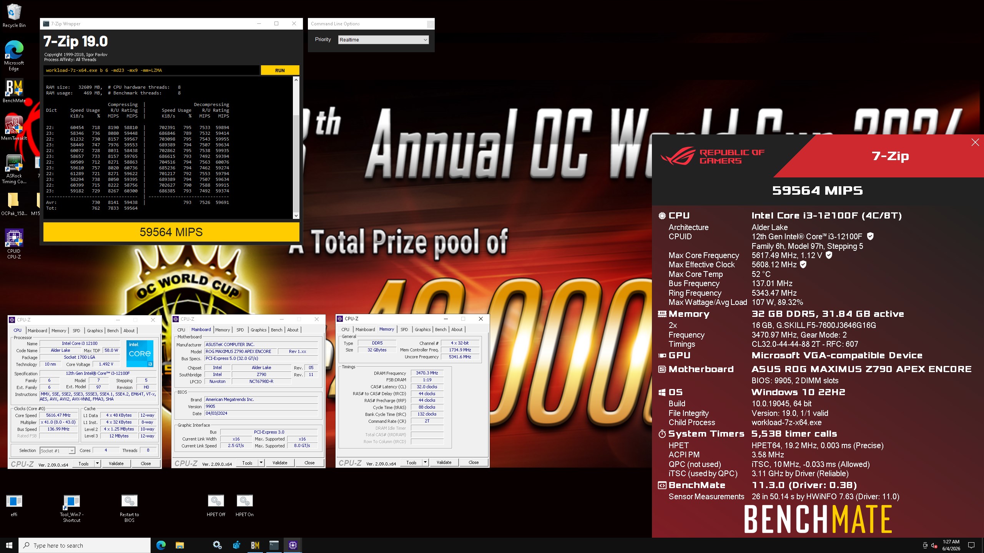This screenshot has height=553, width=984.
Task: Click the HPET Off desktop icon
Action: point(216,505)
